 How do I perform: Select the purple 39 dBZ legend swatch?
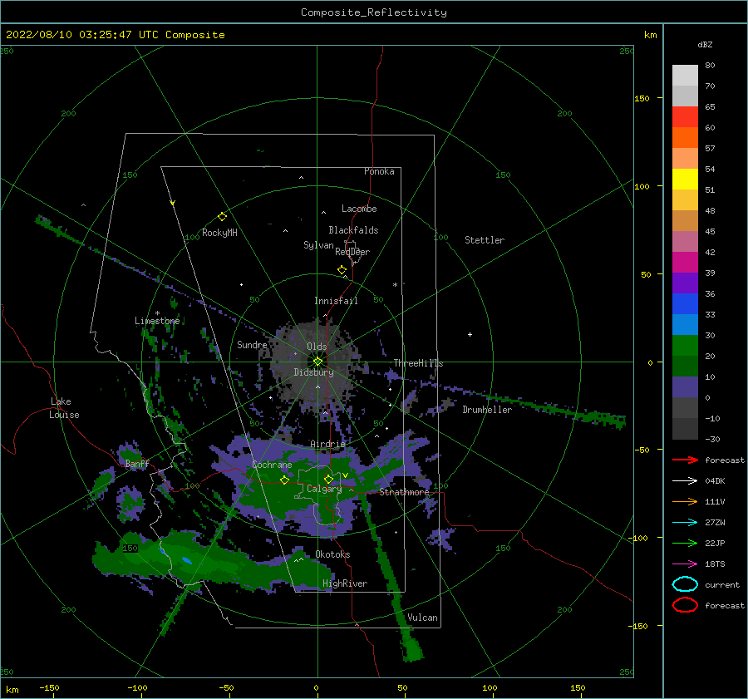tap(685, 283)
